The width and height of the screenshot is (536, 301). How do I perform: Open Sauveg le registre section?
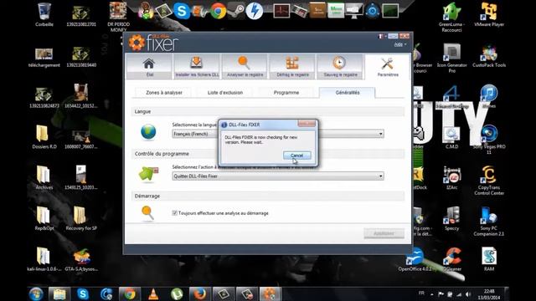click(340, 66)
